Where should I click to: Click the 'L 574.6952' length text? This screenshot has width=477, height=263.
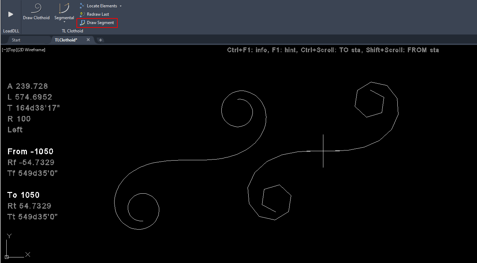pyautogui.click(x=30, y=97)
